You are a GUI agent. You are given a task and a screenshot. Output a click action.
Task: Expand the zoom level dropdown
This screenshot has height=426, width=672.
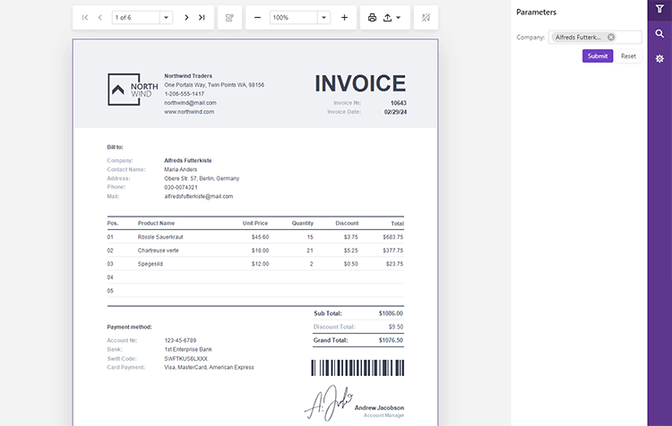point(323,18)
